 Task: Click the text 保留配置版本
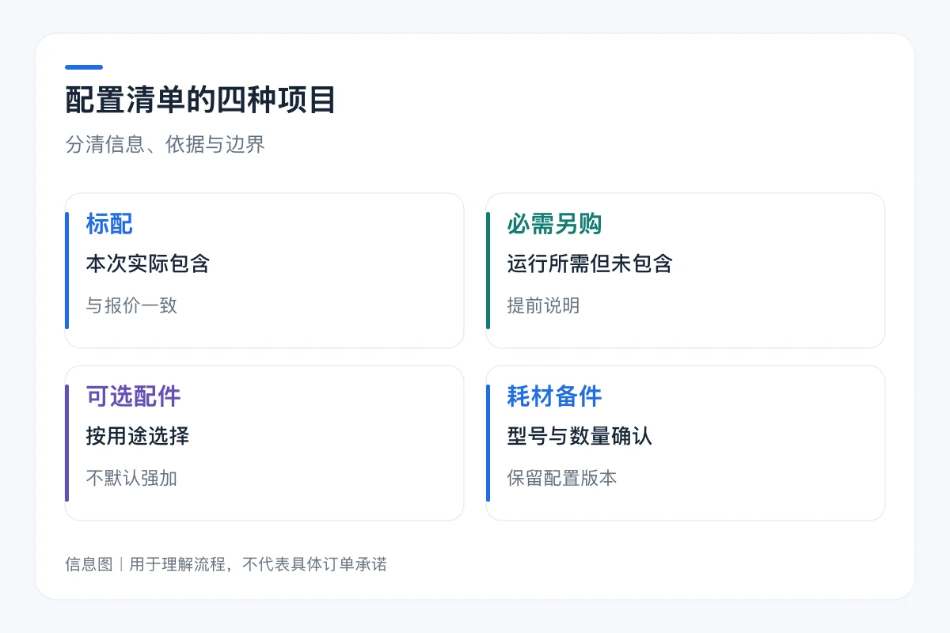point(561,477)
